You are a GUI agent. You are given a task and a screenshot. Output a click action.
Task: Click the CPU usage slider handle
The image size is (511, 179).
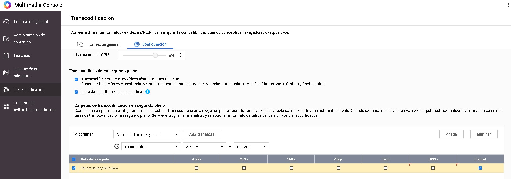point(155,55)
